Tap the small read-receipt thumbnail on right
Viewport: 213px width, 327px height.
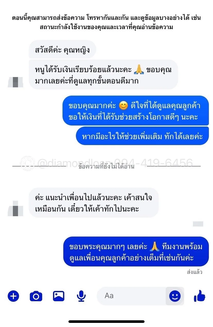point(198,224)
